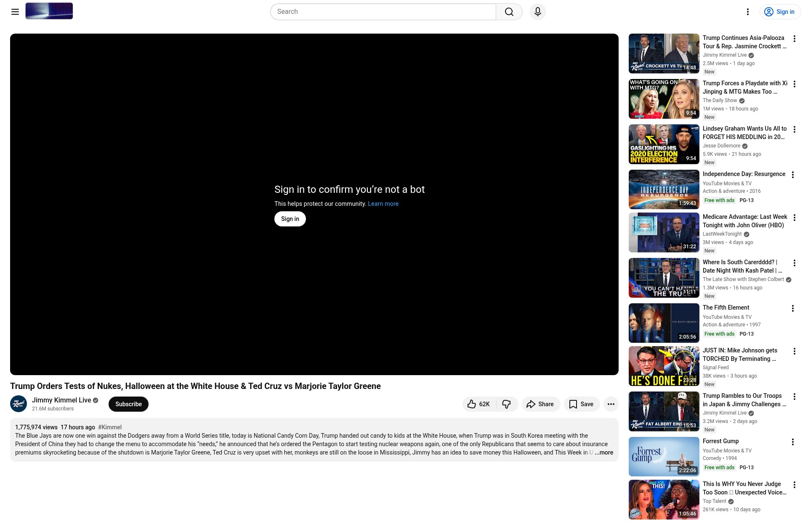Click the magnifier search button
This screenshot has width=808, height=523.
[509, 12]
